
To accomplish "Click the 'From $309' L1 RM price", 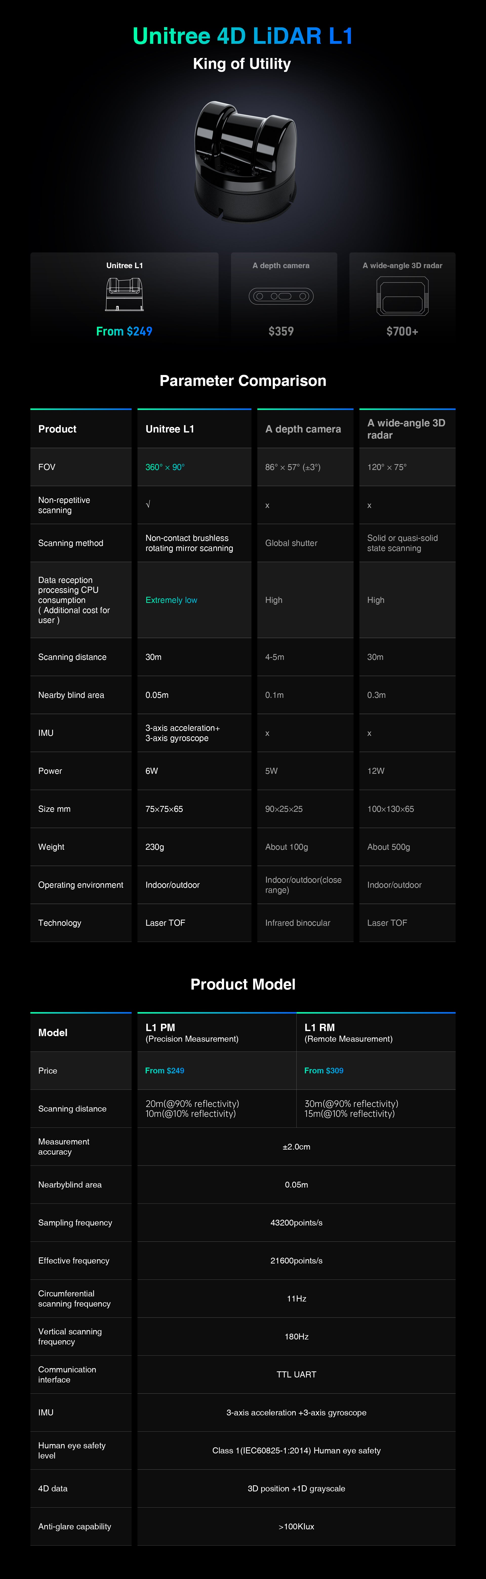I will (323, 1070).
